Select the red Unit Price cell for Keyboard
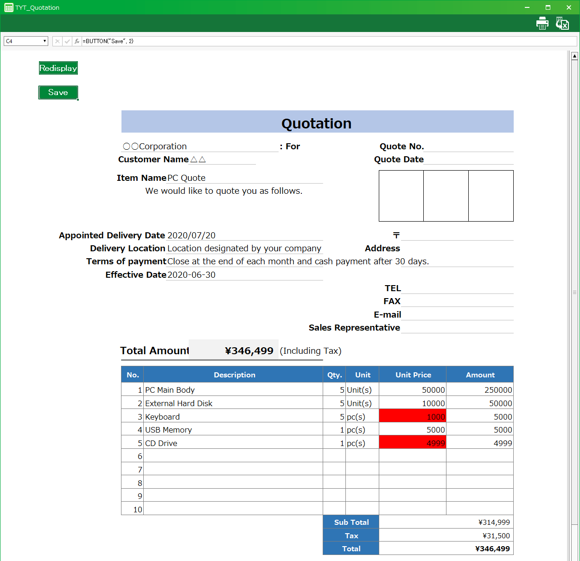580x561 pixels. (412, 416)
